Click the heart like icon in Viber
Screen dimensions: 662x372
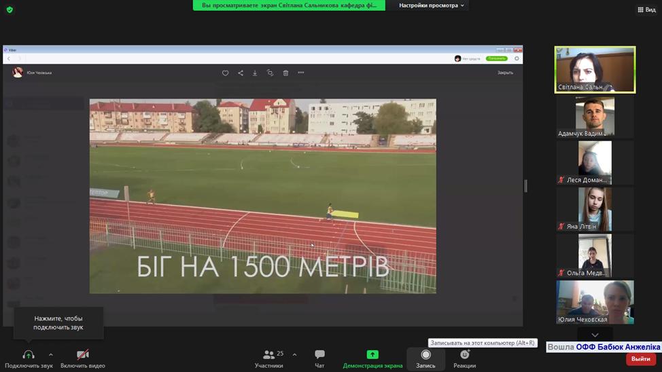(226, 73)
